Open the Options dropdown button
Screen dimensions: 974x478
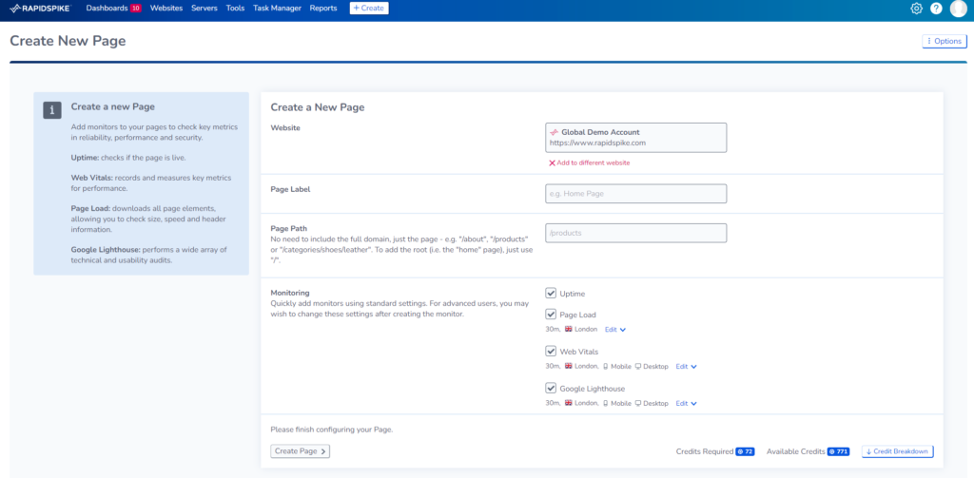coord(945,41)
